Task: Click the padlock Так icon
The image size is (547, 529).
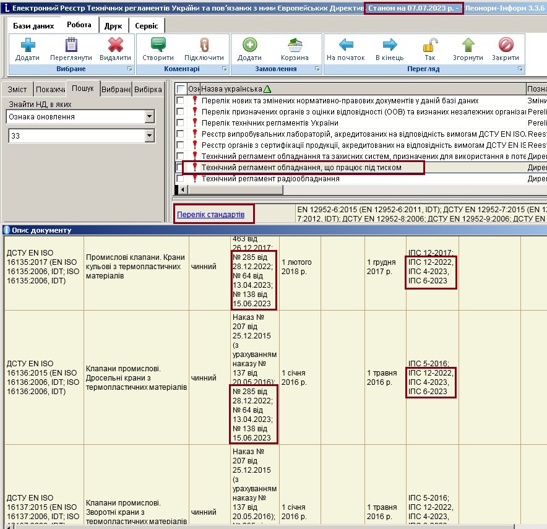Action: tap(430, 45)
